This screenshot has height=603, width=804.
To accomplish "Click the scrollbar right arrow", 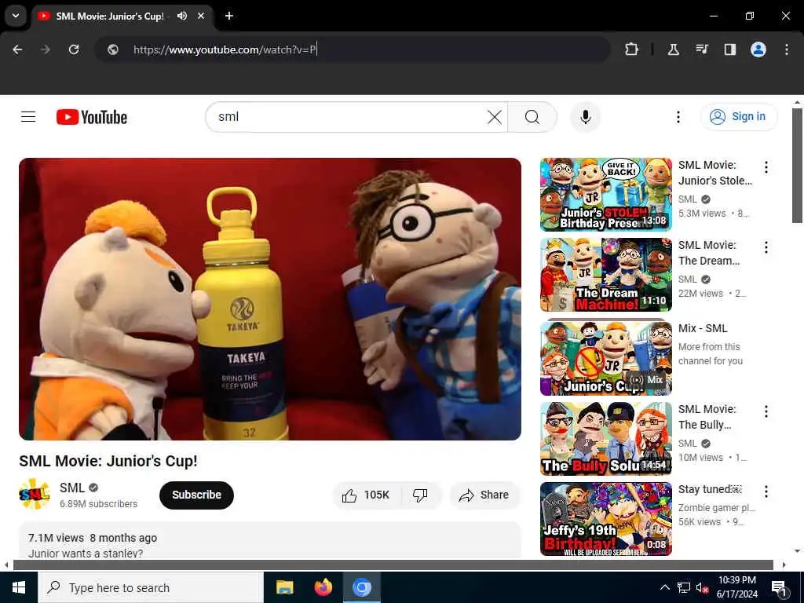I will click(x=784, y=565).
